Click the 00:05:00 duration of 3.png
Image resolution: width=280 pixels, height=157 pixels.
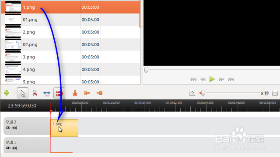[90, 57]
